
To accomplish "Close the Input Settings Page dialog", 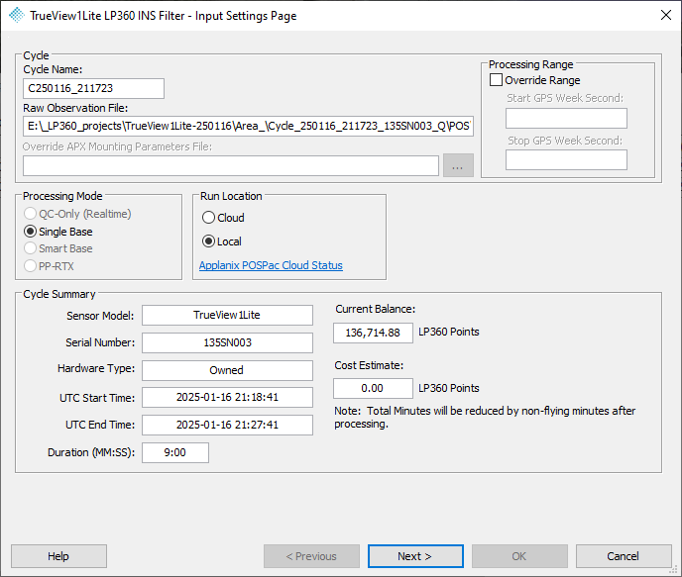I will (x=665, y=15).
